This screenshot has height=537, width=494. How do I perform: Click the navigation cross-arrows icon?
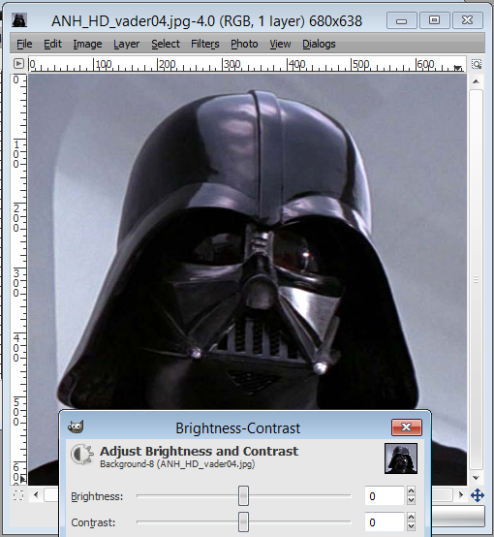pos(478,495)
